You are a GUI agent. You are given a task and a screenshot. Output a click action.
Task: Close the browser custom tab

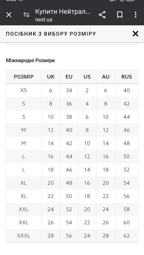click(9, 15)
